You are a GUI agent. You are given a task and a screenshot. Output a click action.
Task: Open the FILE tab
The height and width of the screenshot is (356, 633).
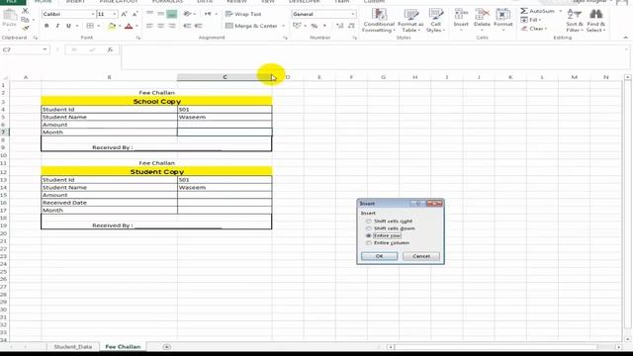click(11, 2)
